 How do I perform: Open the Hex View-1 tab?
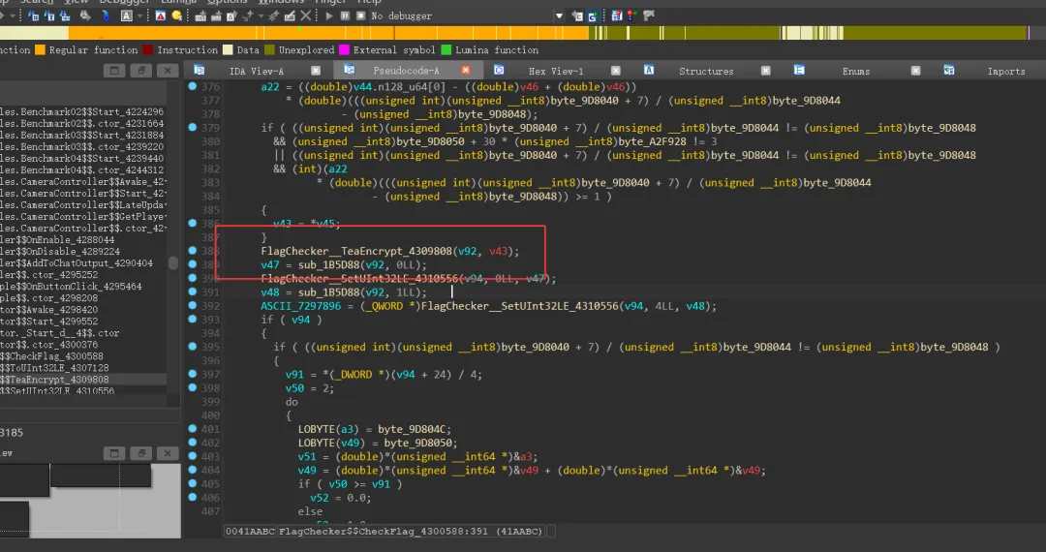[556, 71]
